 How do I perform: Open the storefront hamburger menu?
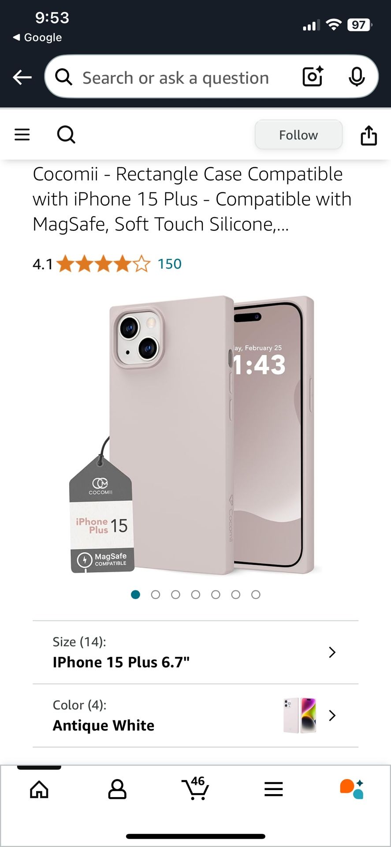click(x=22, y=135)
